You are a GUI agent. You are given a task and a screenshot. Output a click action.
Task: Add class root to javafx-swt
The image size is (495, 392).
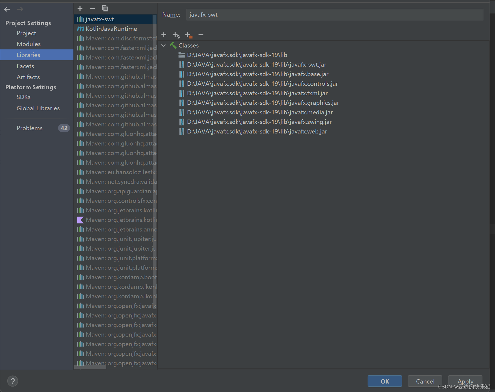tap(164, 35)
